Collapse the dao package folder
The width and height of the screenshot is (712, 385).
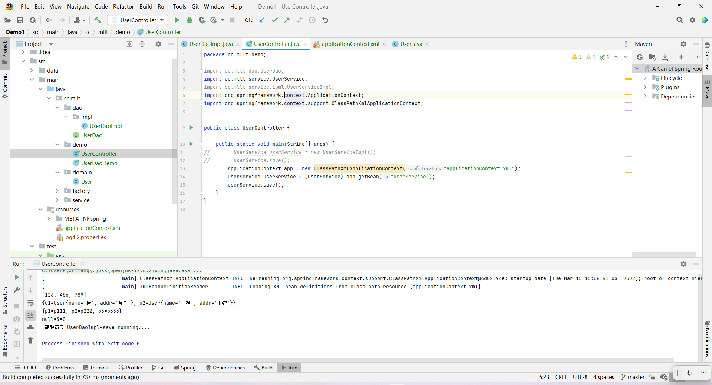[x=57, y=107]
